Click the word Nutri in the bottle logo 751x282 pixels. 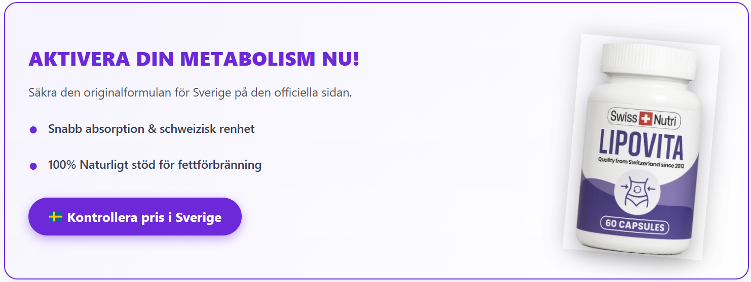(664, 120)
